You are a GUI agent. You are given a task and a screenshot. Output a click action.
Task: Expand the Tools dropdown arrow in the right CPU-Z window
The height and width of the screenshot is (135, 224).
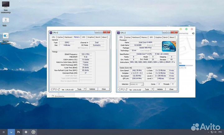[x=152, y=89]
